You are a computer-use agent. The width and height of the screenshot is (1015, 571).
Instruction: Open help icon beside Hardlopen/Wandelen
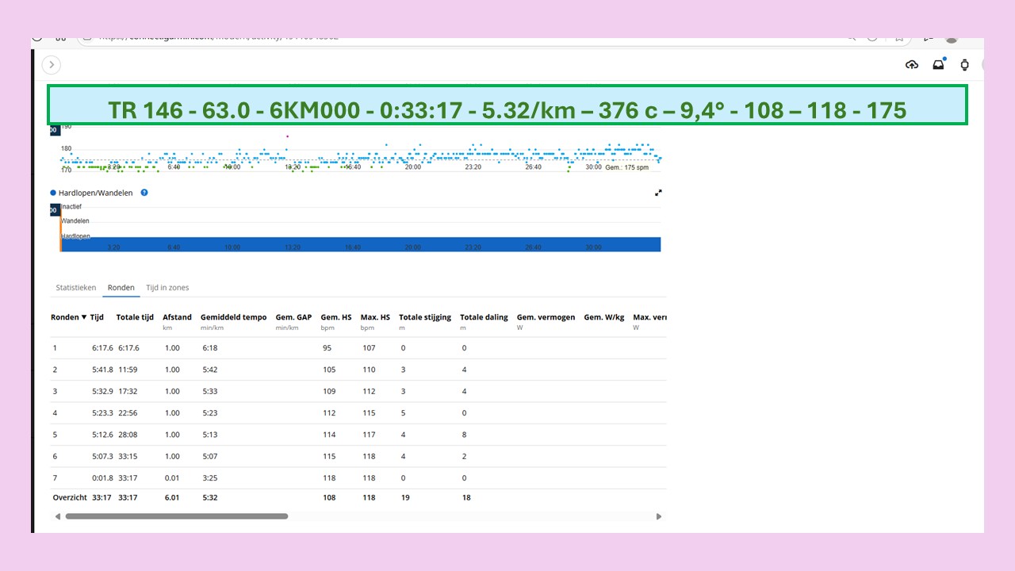tap(144, 193)
